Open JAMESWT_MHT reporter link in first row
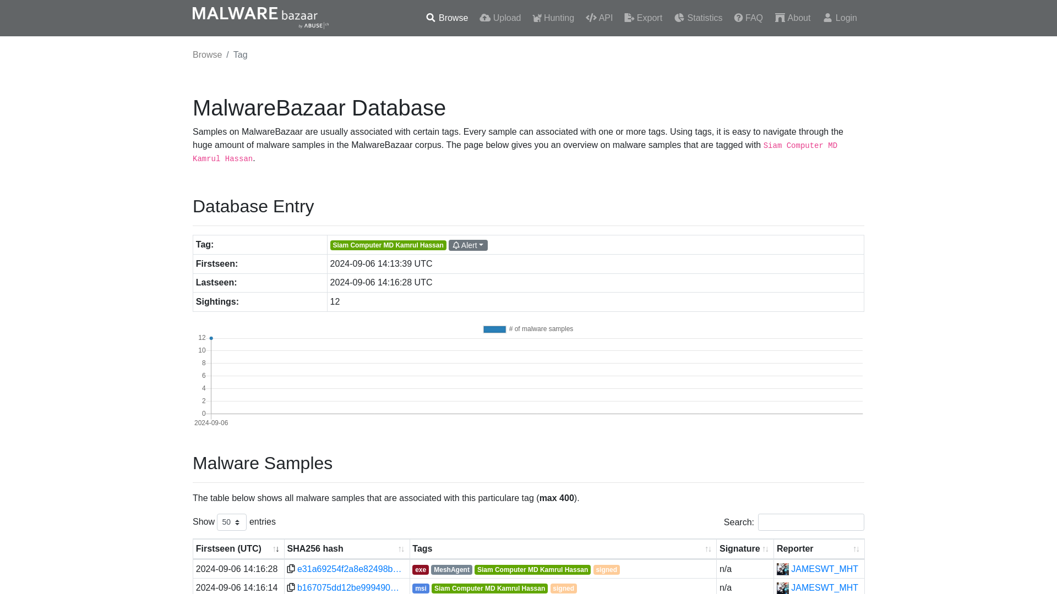Viewport: 1057px width, 594px height. tap(824, 569)
